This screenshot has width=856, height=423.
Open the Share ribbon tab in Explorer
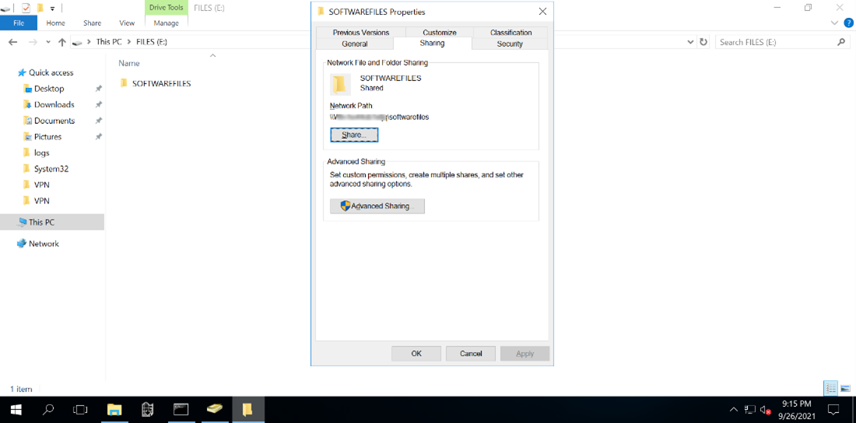pos(93,23)
